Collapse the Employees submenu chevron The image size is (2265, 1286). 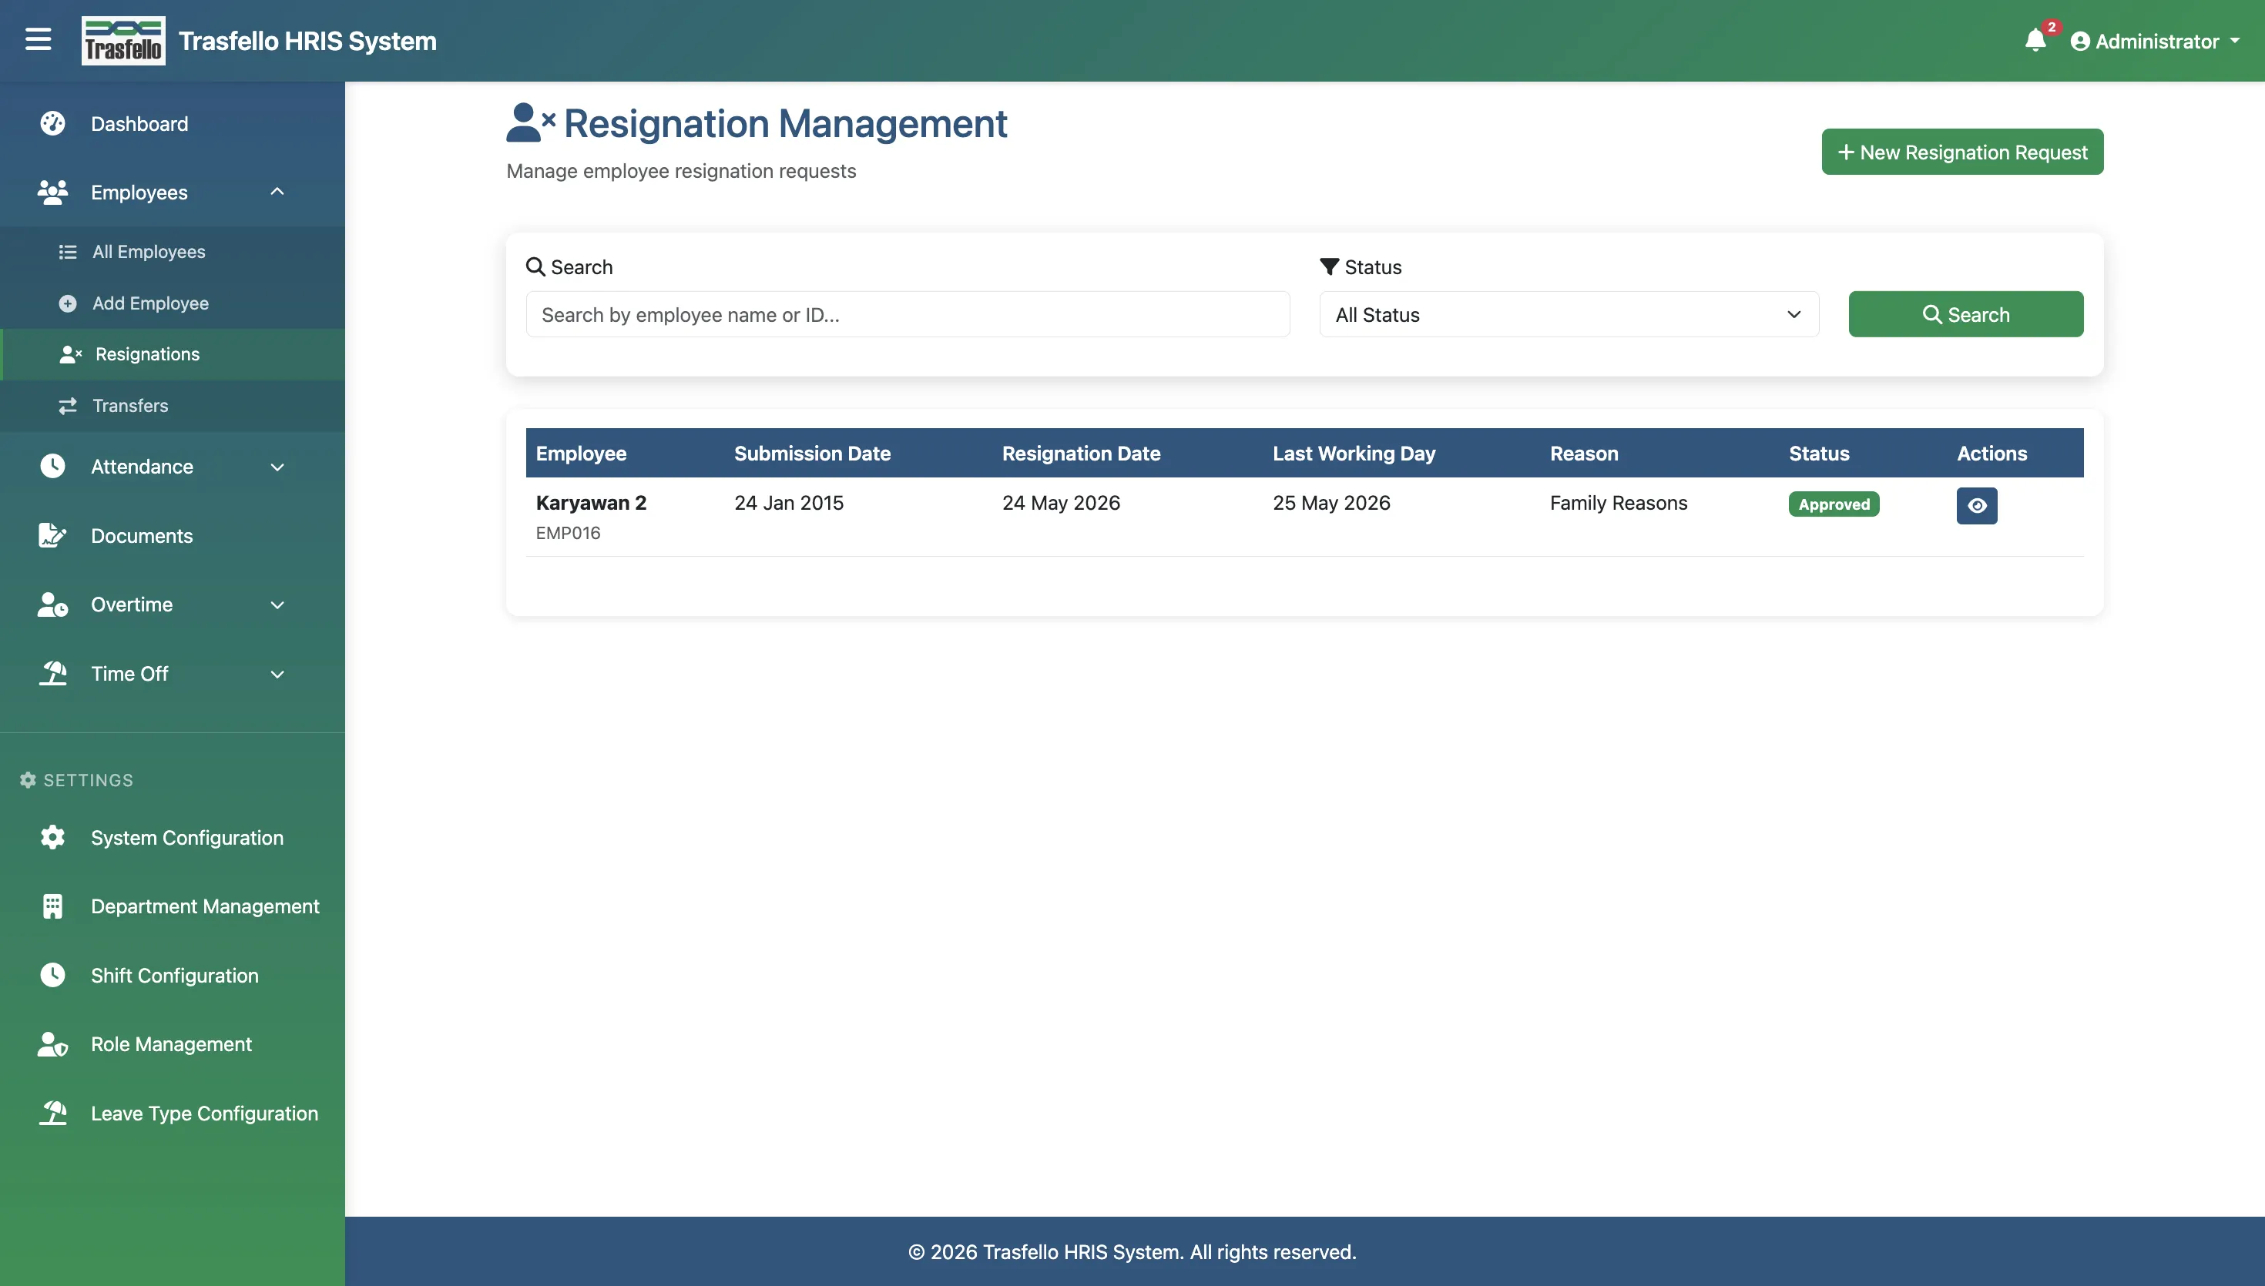[277, 192]
